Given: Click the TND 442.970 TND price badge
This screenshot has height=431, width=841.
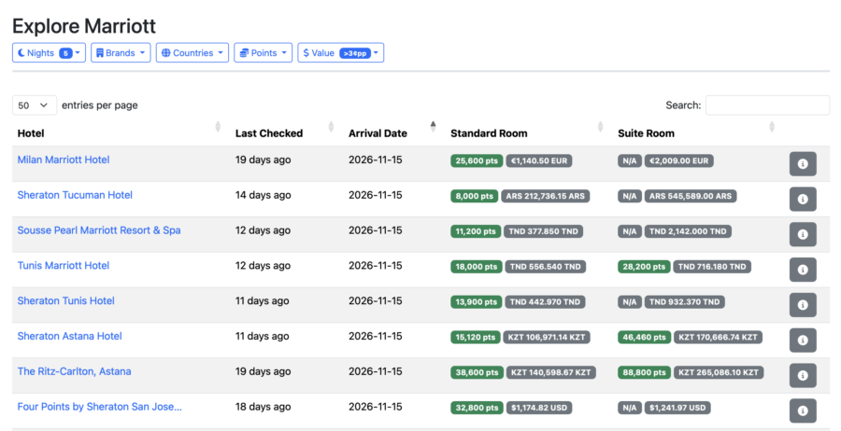Looking at the screenshot, I should pyautogui.click(x=545, y=302).
